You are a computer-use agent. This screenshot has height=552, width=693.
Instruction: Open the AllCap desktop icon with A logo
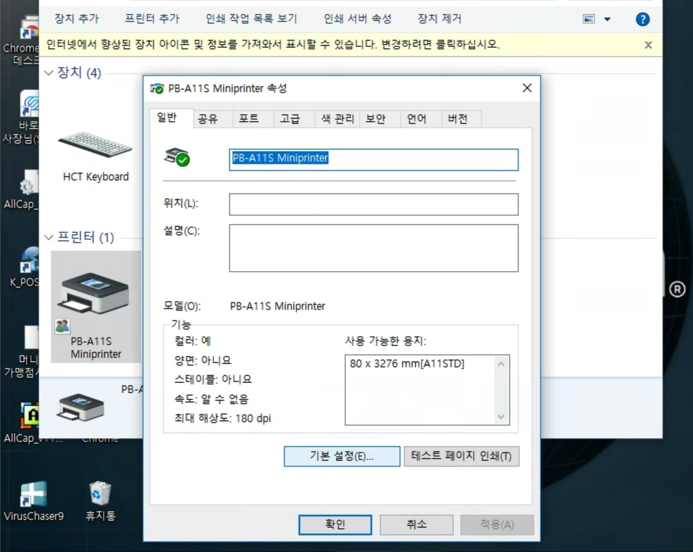click(30, 415)
